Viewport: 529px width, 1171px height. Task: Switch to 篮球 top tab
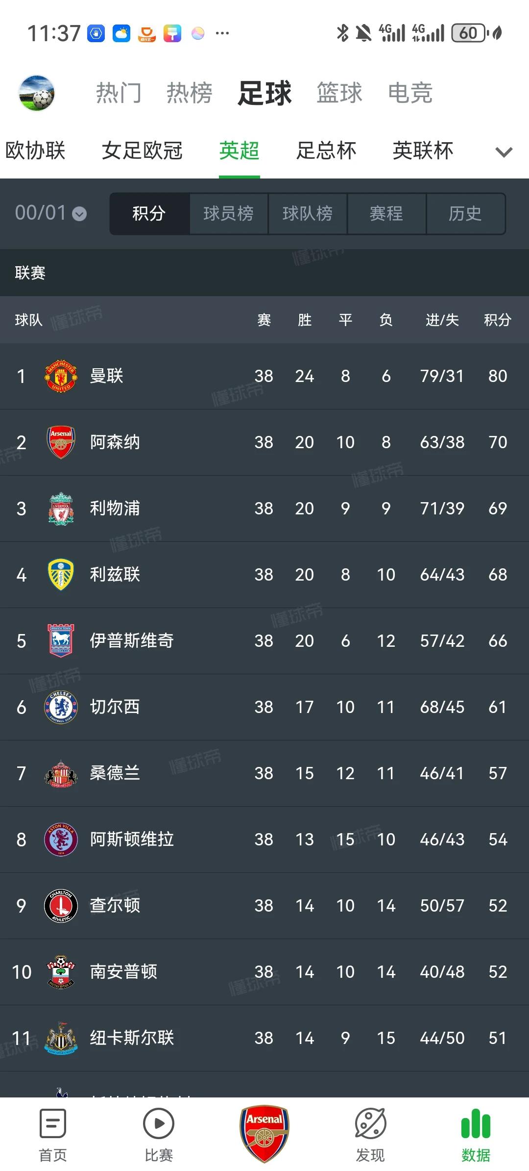click(x=339, y=93)
